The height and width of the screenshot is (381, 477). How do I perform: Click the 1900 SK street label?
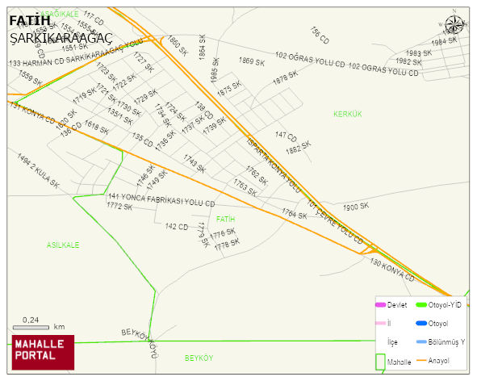[356, 207]
